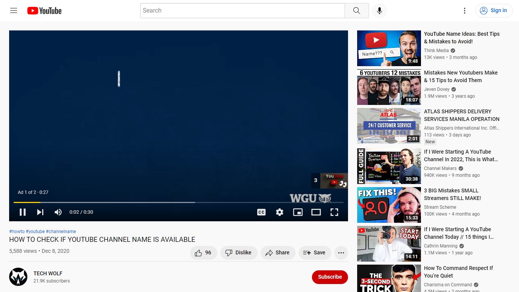Viewport: 519px width, 292px height.
Task: Save video to a playlist
Action: [x=315, y=253]
